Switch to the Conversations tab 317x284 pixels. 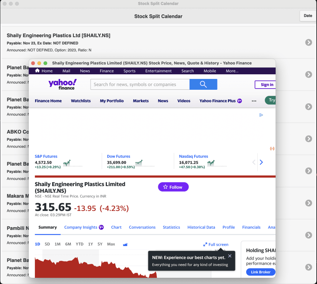tap(142, 228)
